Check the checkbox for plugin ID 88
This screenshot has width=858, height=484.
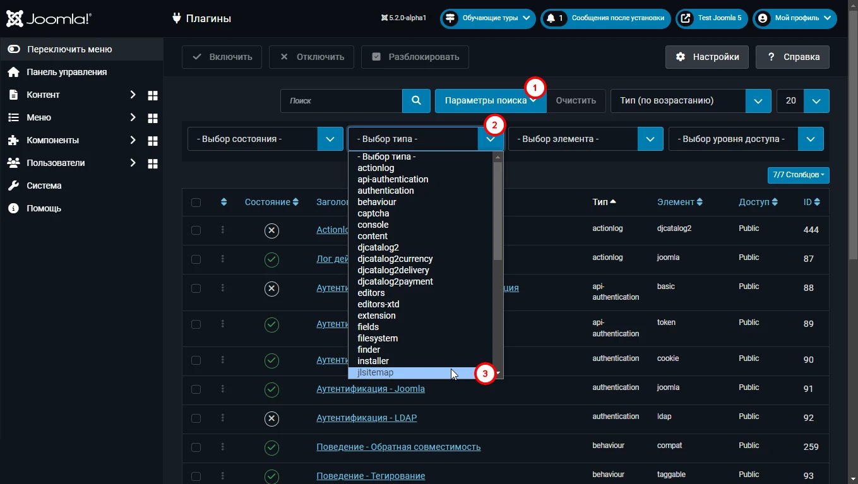pyautogui.click(x=196, y=288)
